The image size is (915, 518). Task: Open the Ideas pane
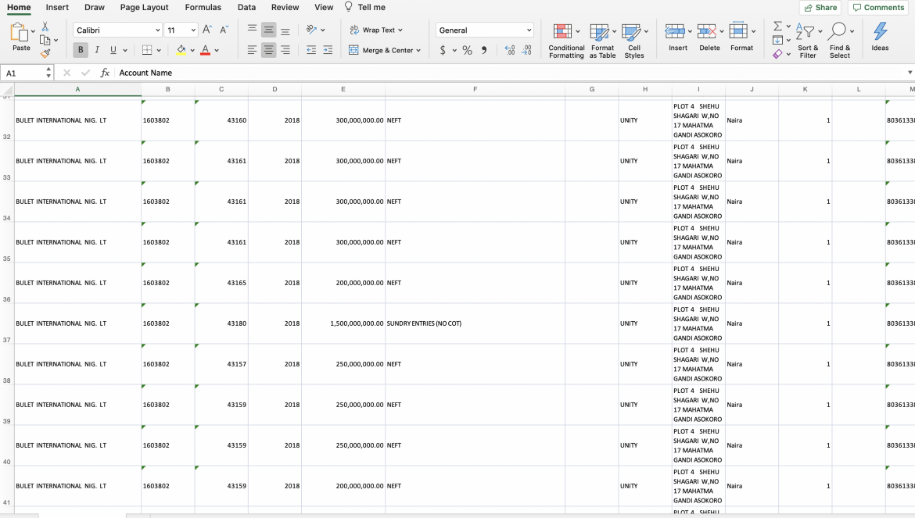click(x=880, y=37)
